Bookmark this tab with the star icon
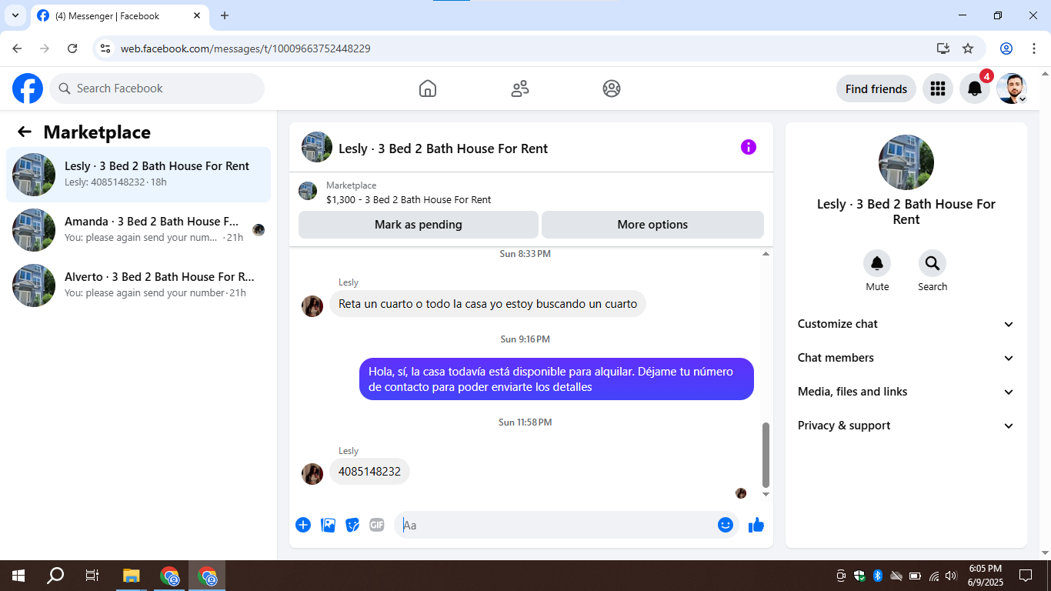This screenshot has height=591, width=1051. pos(968,48)
